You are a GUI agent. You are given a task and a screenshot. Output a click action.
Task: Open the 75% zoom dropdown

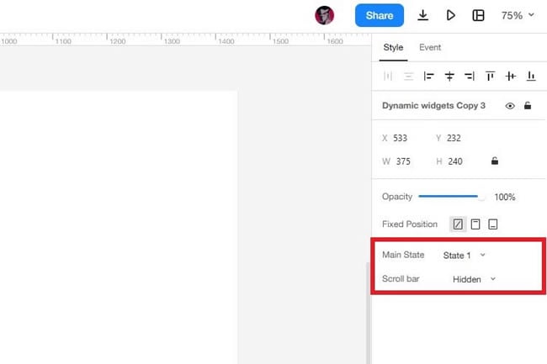pyautogui.click(x=518, y=15)
